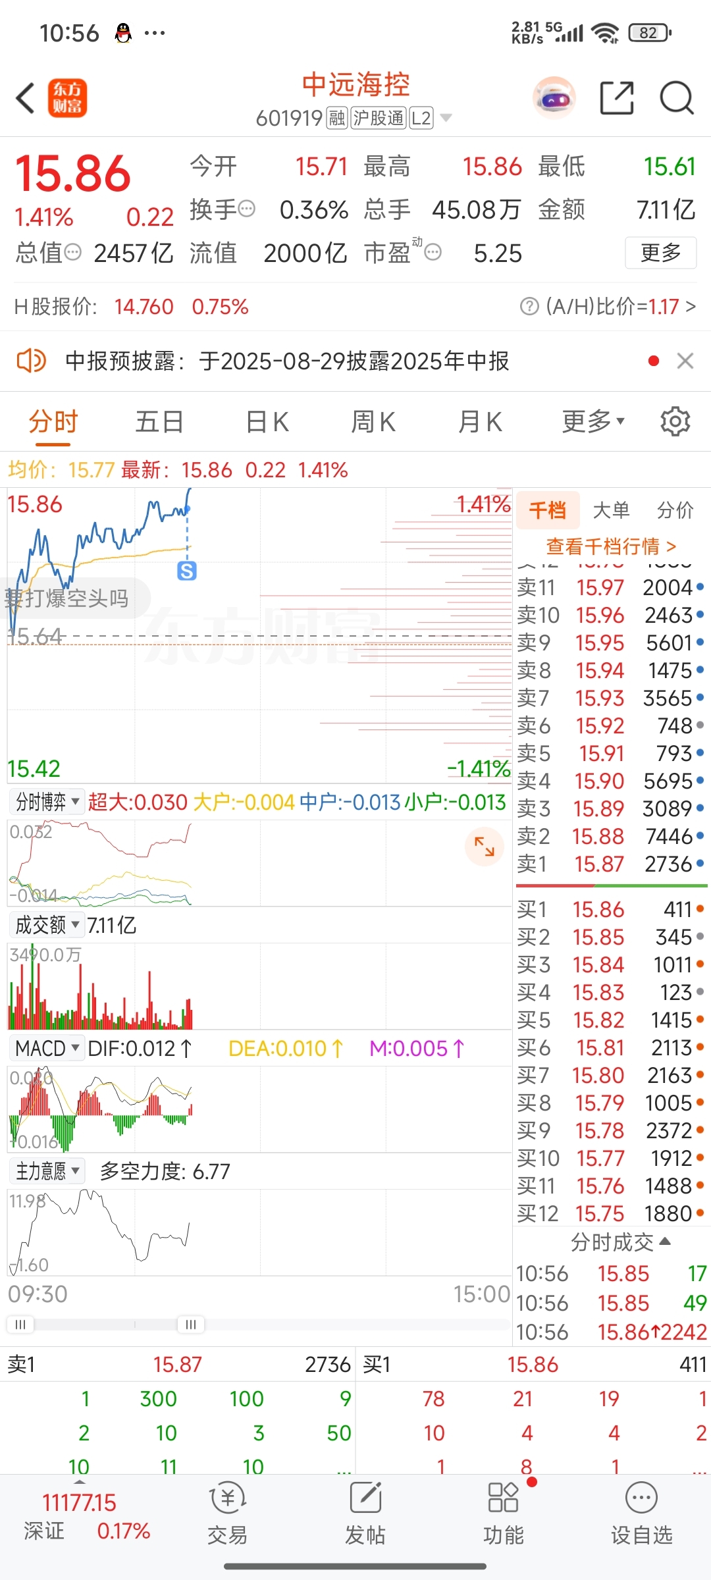711x1580 pixels.
Task: Open the search magnifier icon
Action: pos(677,98)
